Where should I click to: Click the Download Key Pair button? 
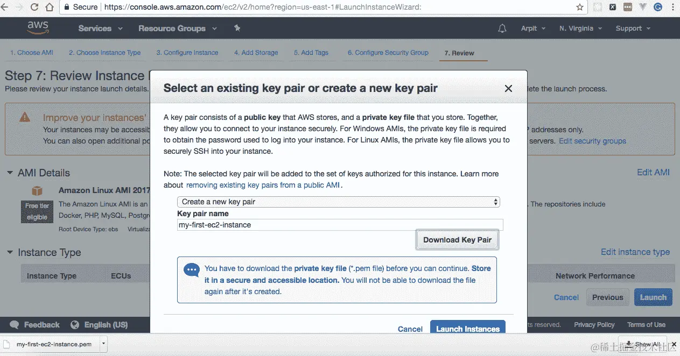coord(457,240)
